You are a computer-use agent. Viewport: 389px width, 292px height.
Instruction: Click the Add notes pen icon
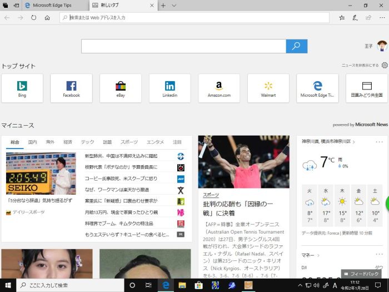pyautogui.click(x=355, y=18)
